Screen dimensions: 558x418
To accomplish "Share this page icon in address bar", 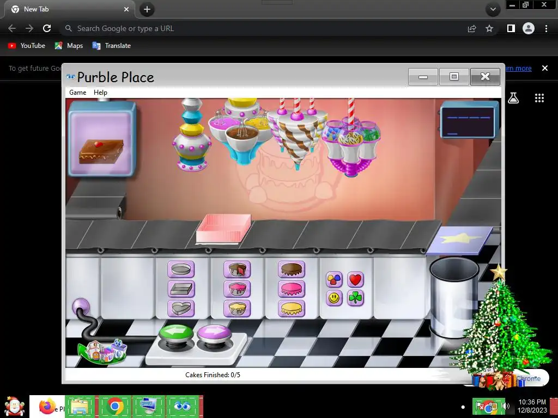I will click(x=472, y=28).
